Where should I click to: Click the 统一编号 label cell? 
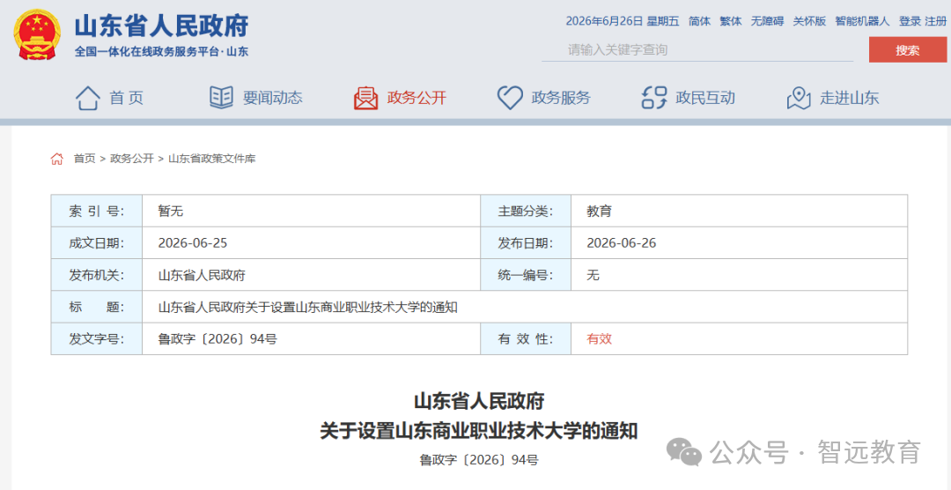tap(525, 275)
